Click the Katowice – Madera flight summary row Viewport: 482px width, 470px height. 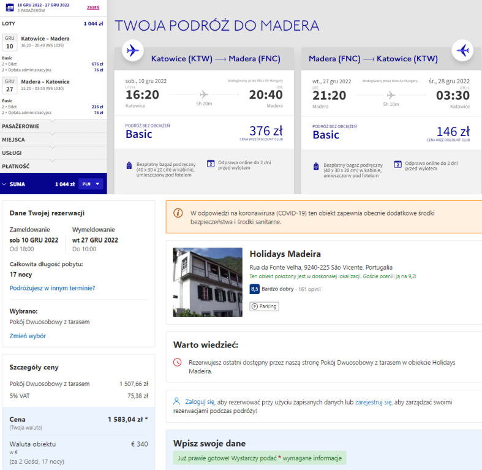[x=53, y=42]
